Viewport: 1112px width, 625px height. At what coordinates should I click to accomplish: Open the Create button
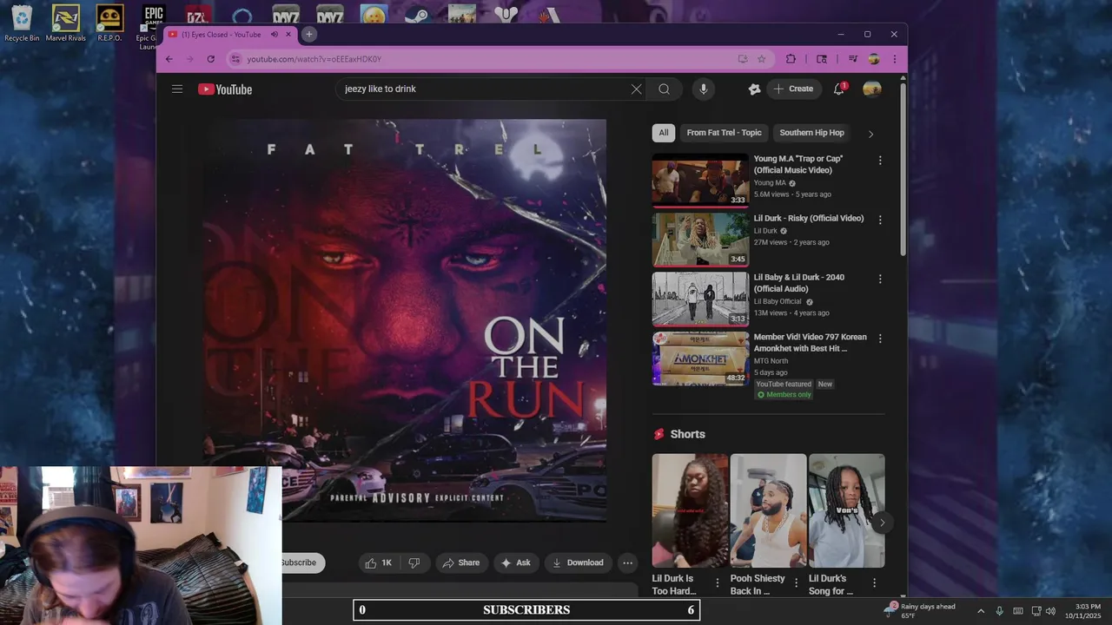(x=794, y=89)
